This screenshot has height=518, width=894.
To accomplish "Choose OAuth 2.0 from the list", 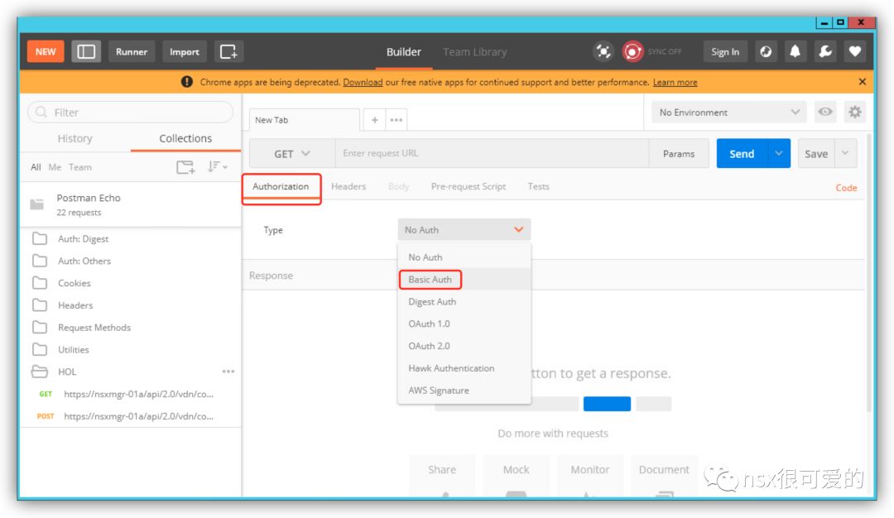I will click(464, 347).
